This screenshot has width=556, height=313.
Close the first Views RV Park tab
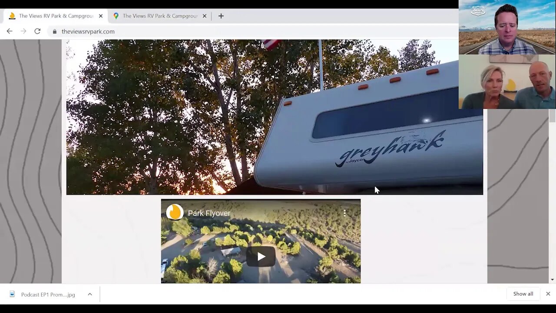coord(101,16)
